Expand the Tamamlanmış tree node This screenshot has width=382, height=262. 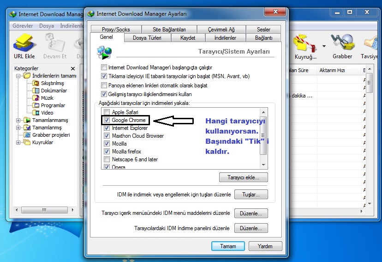18,128
